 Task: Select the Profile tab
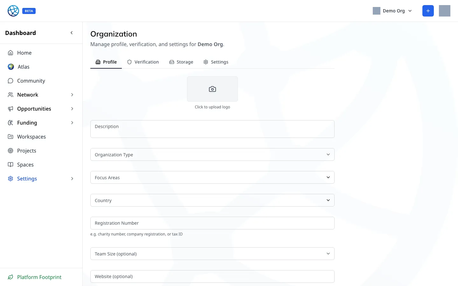(106, 62)
